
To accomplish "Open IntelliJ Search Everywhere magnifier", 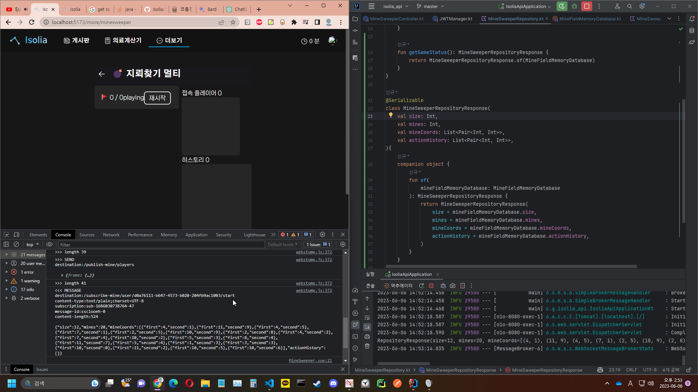I will [x=630, y=6].
